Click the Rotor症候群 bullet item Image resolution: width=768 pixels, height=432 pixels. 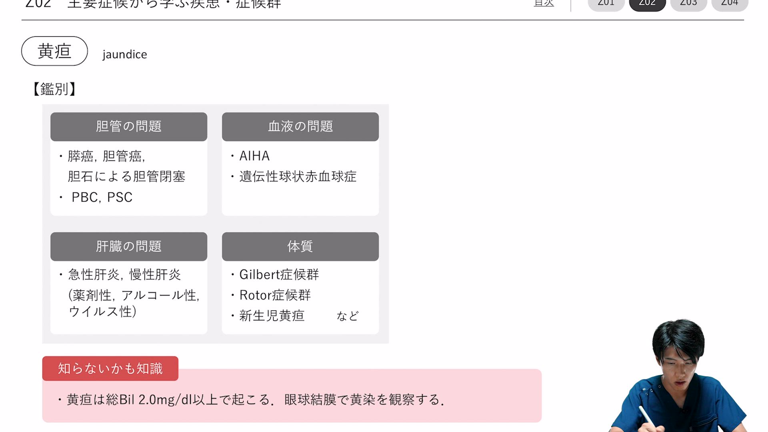(275, 295)
